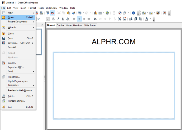Viewport: 182px width, 130px height.
Task: Align text right
Action: click(x=84, y=19)
